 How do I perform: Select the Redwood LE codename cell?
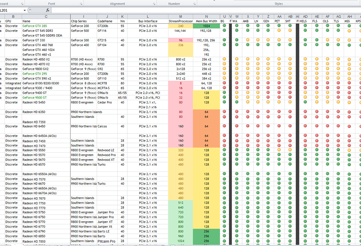tap(107, 150)
